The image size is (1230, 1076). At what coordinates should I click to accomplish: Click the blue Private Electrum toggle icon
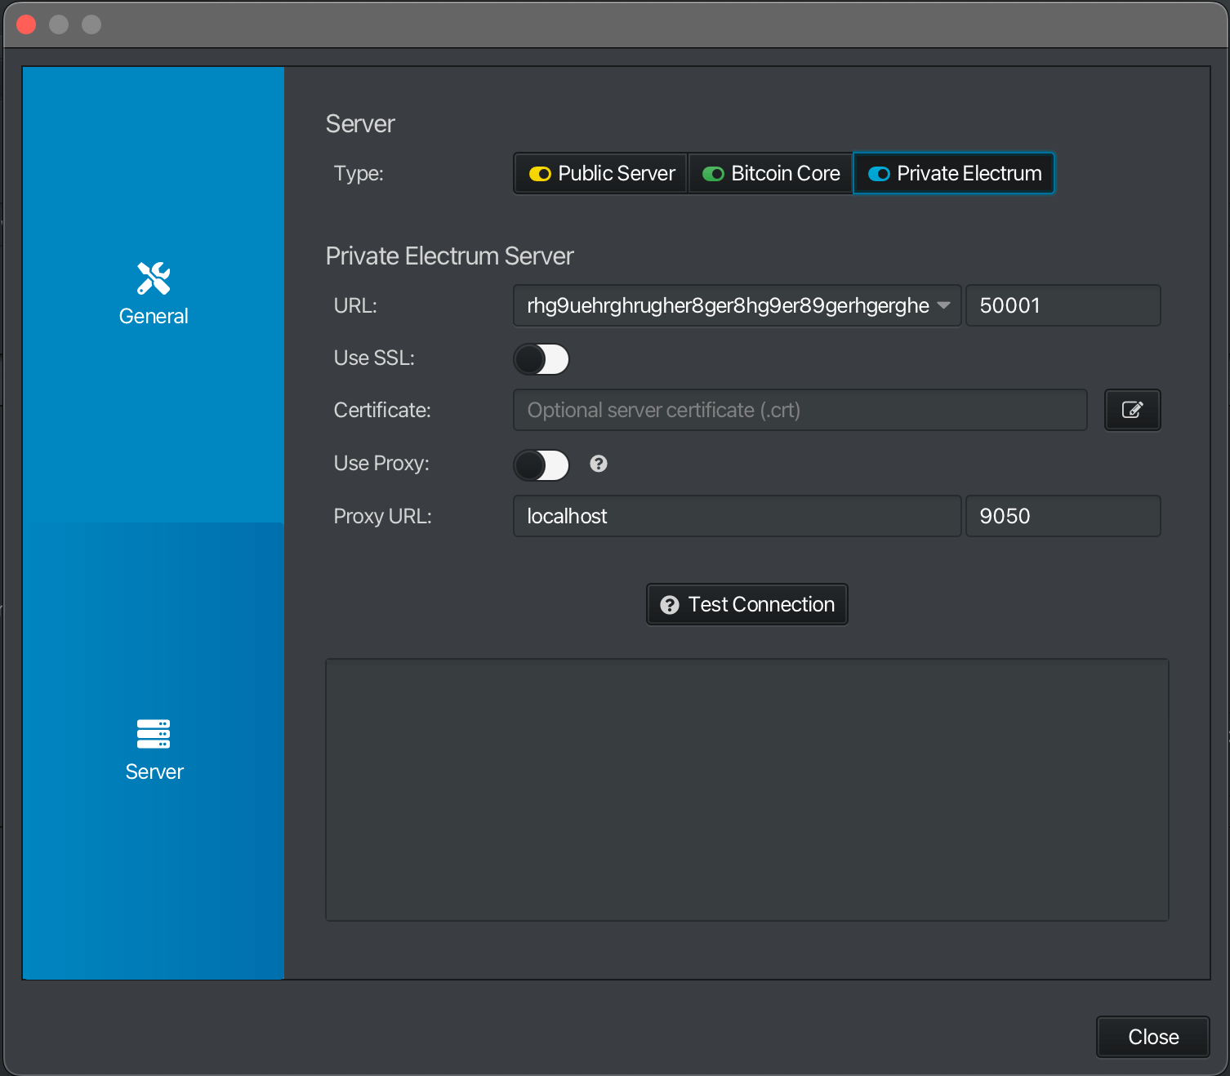point(879,174)
